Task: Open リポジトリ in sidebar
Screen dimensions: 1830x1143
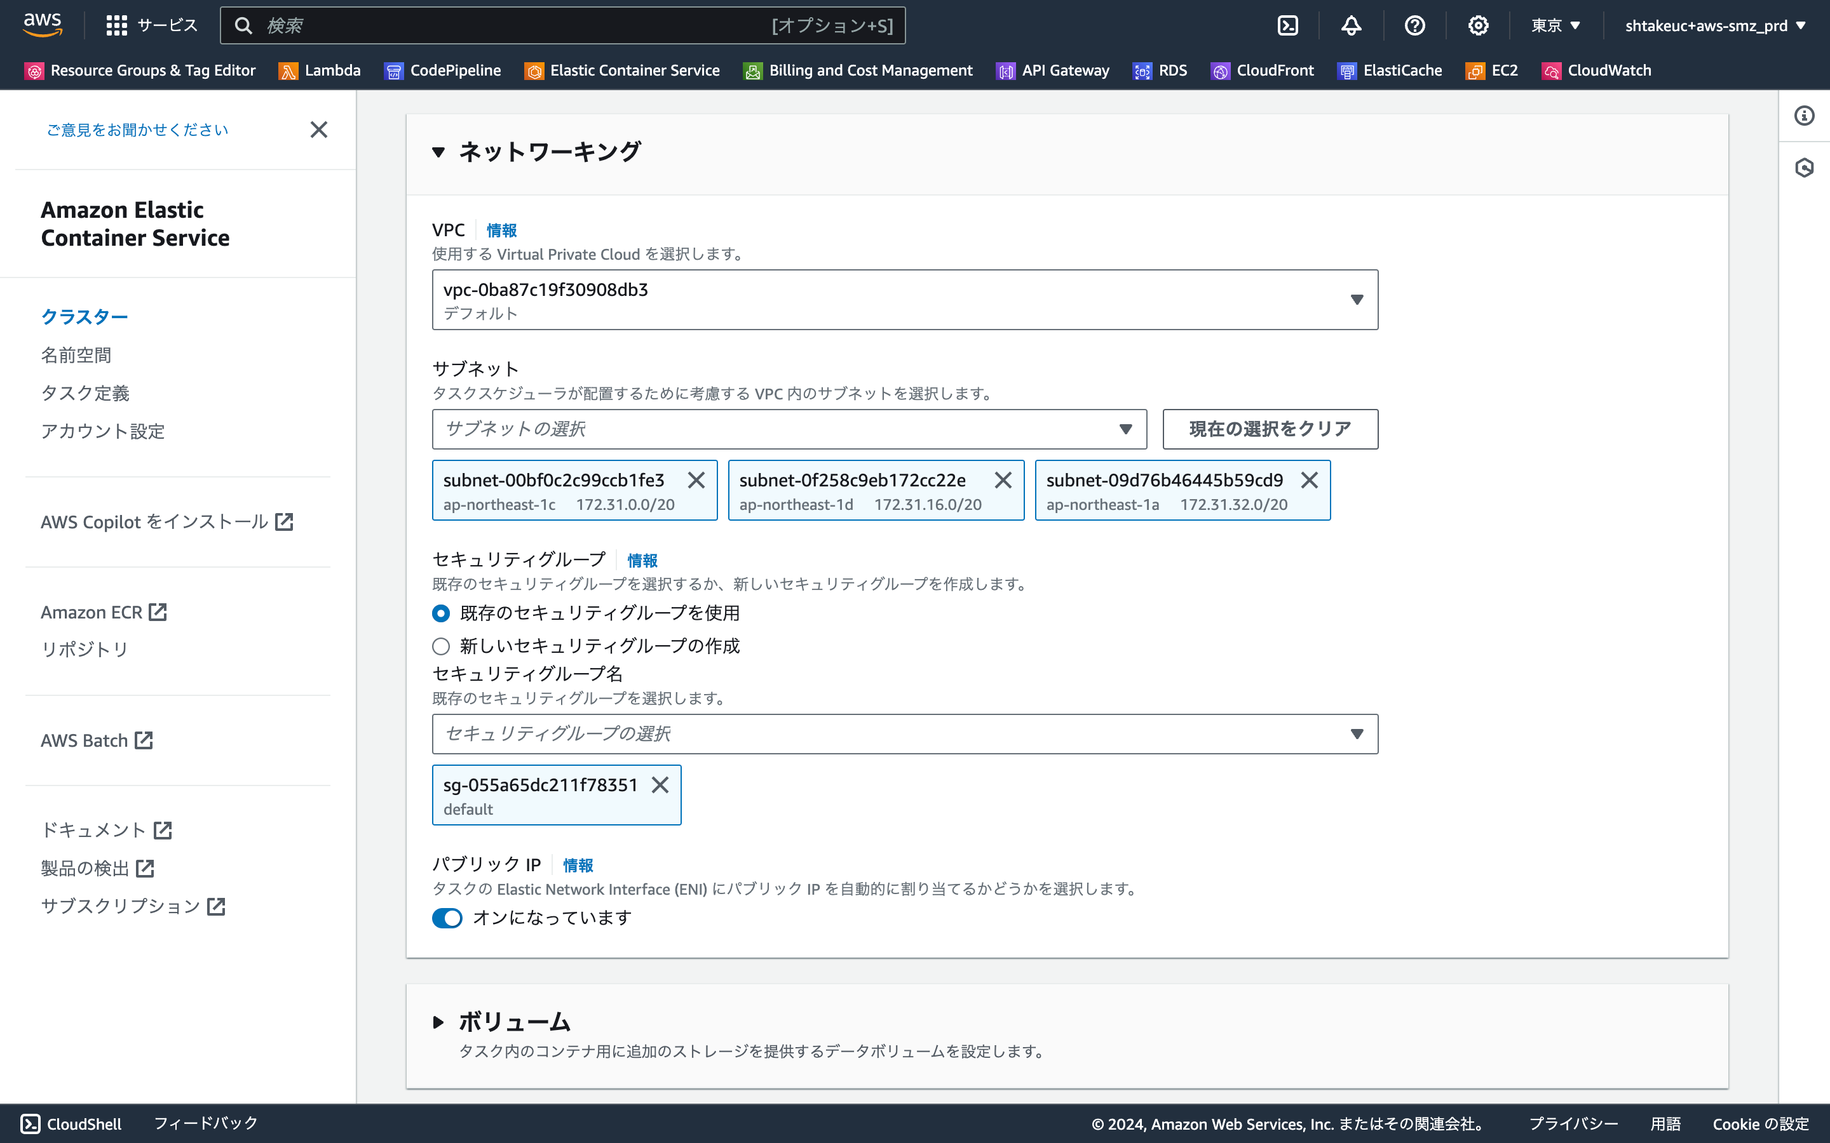Action: pyautogui.click(x=85, y=648)
